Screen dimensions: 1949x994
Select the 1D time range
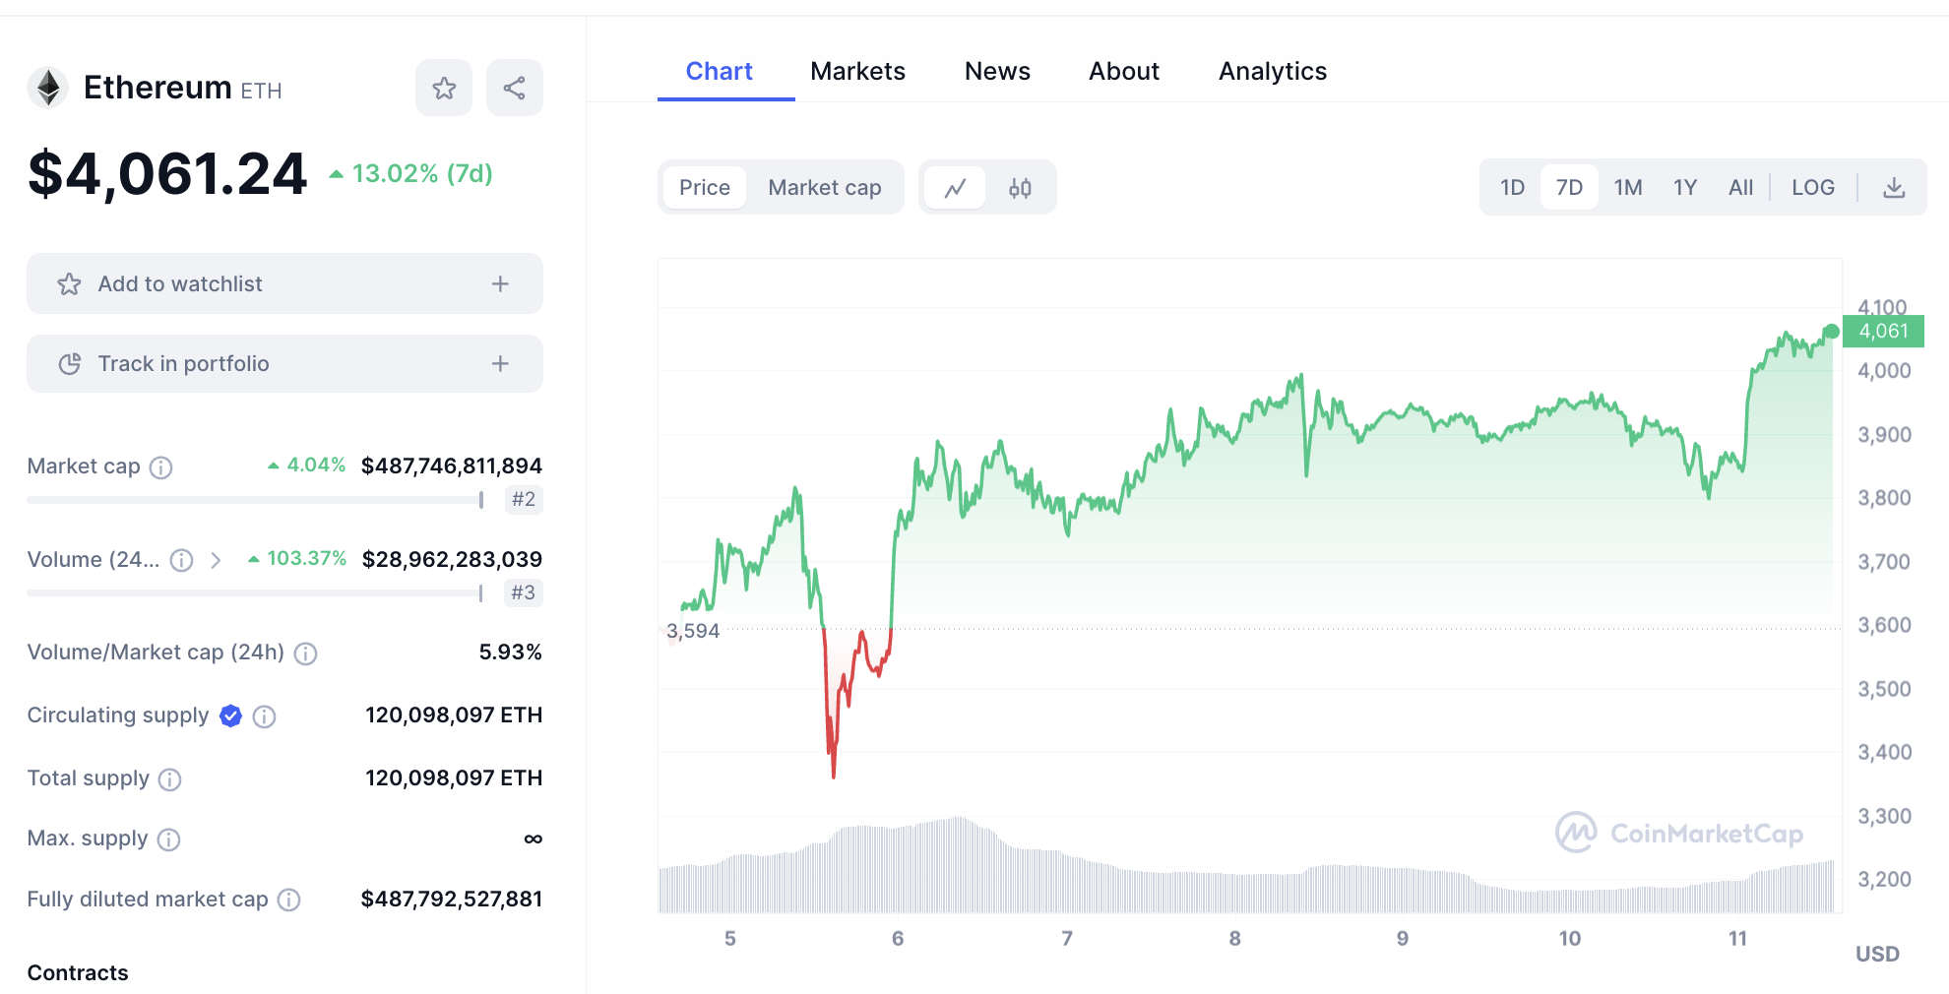coord(1512,188)
